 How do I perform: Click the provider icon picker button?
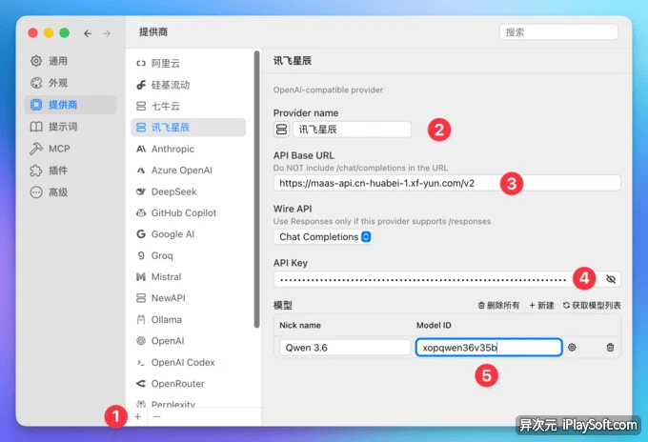281,130
